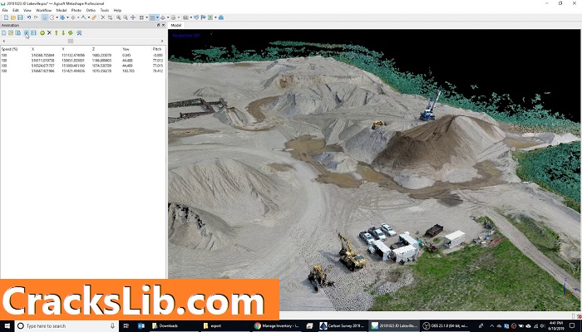
Task: Open Carlson Survey from the taskbar
Action: coord(343,325)
